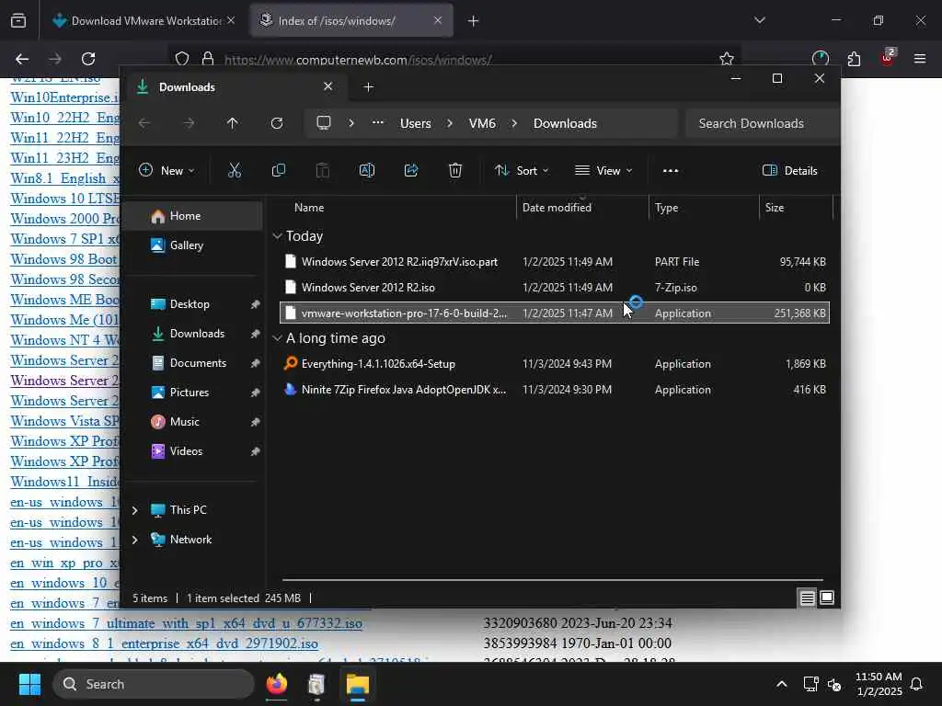Click chevron after VM6 in address bar

514,123
